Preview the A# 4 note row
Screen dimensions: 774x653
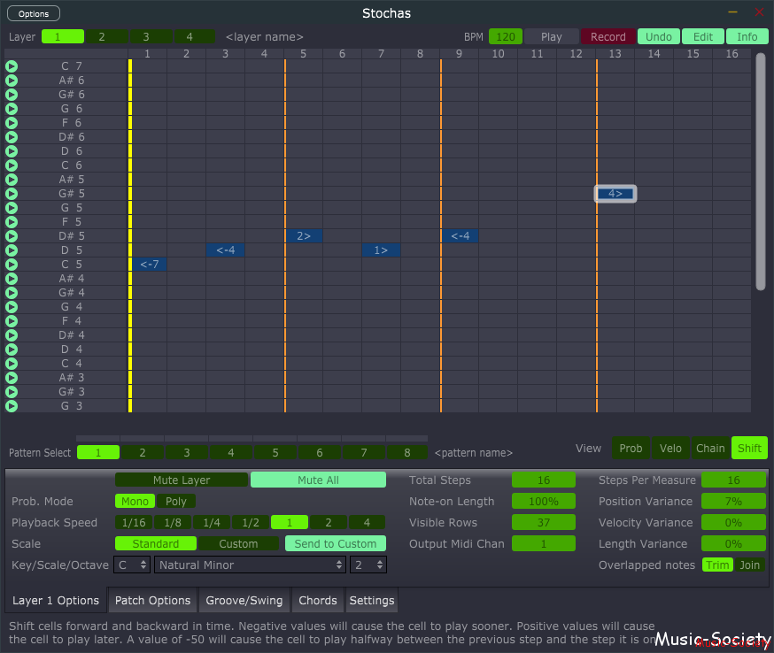point(12,279)
